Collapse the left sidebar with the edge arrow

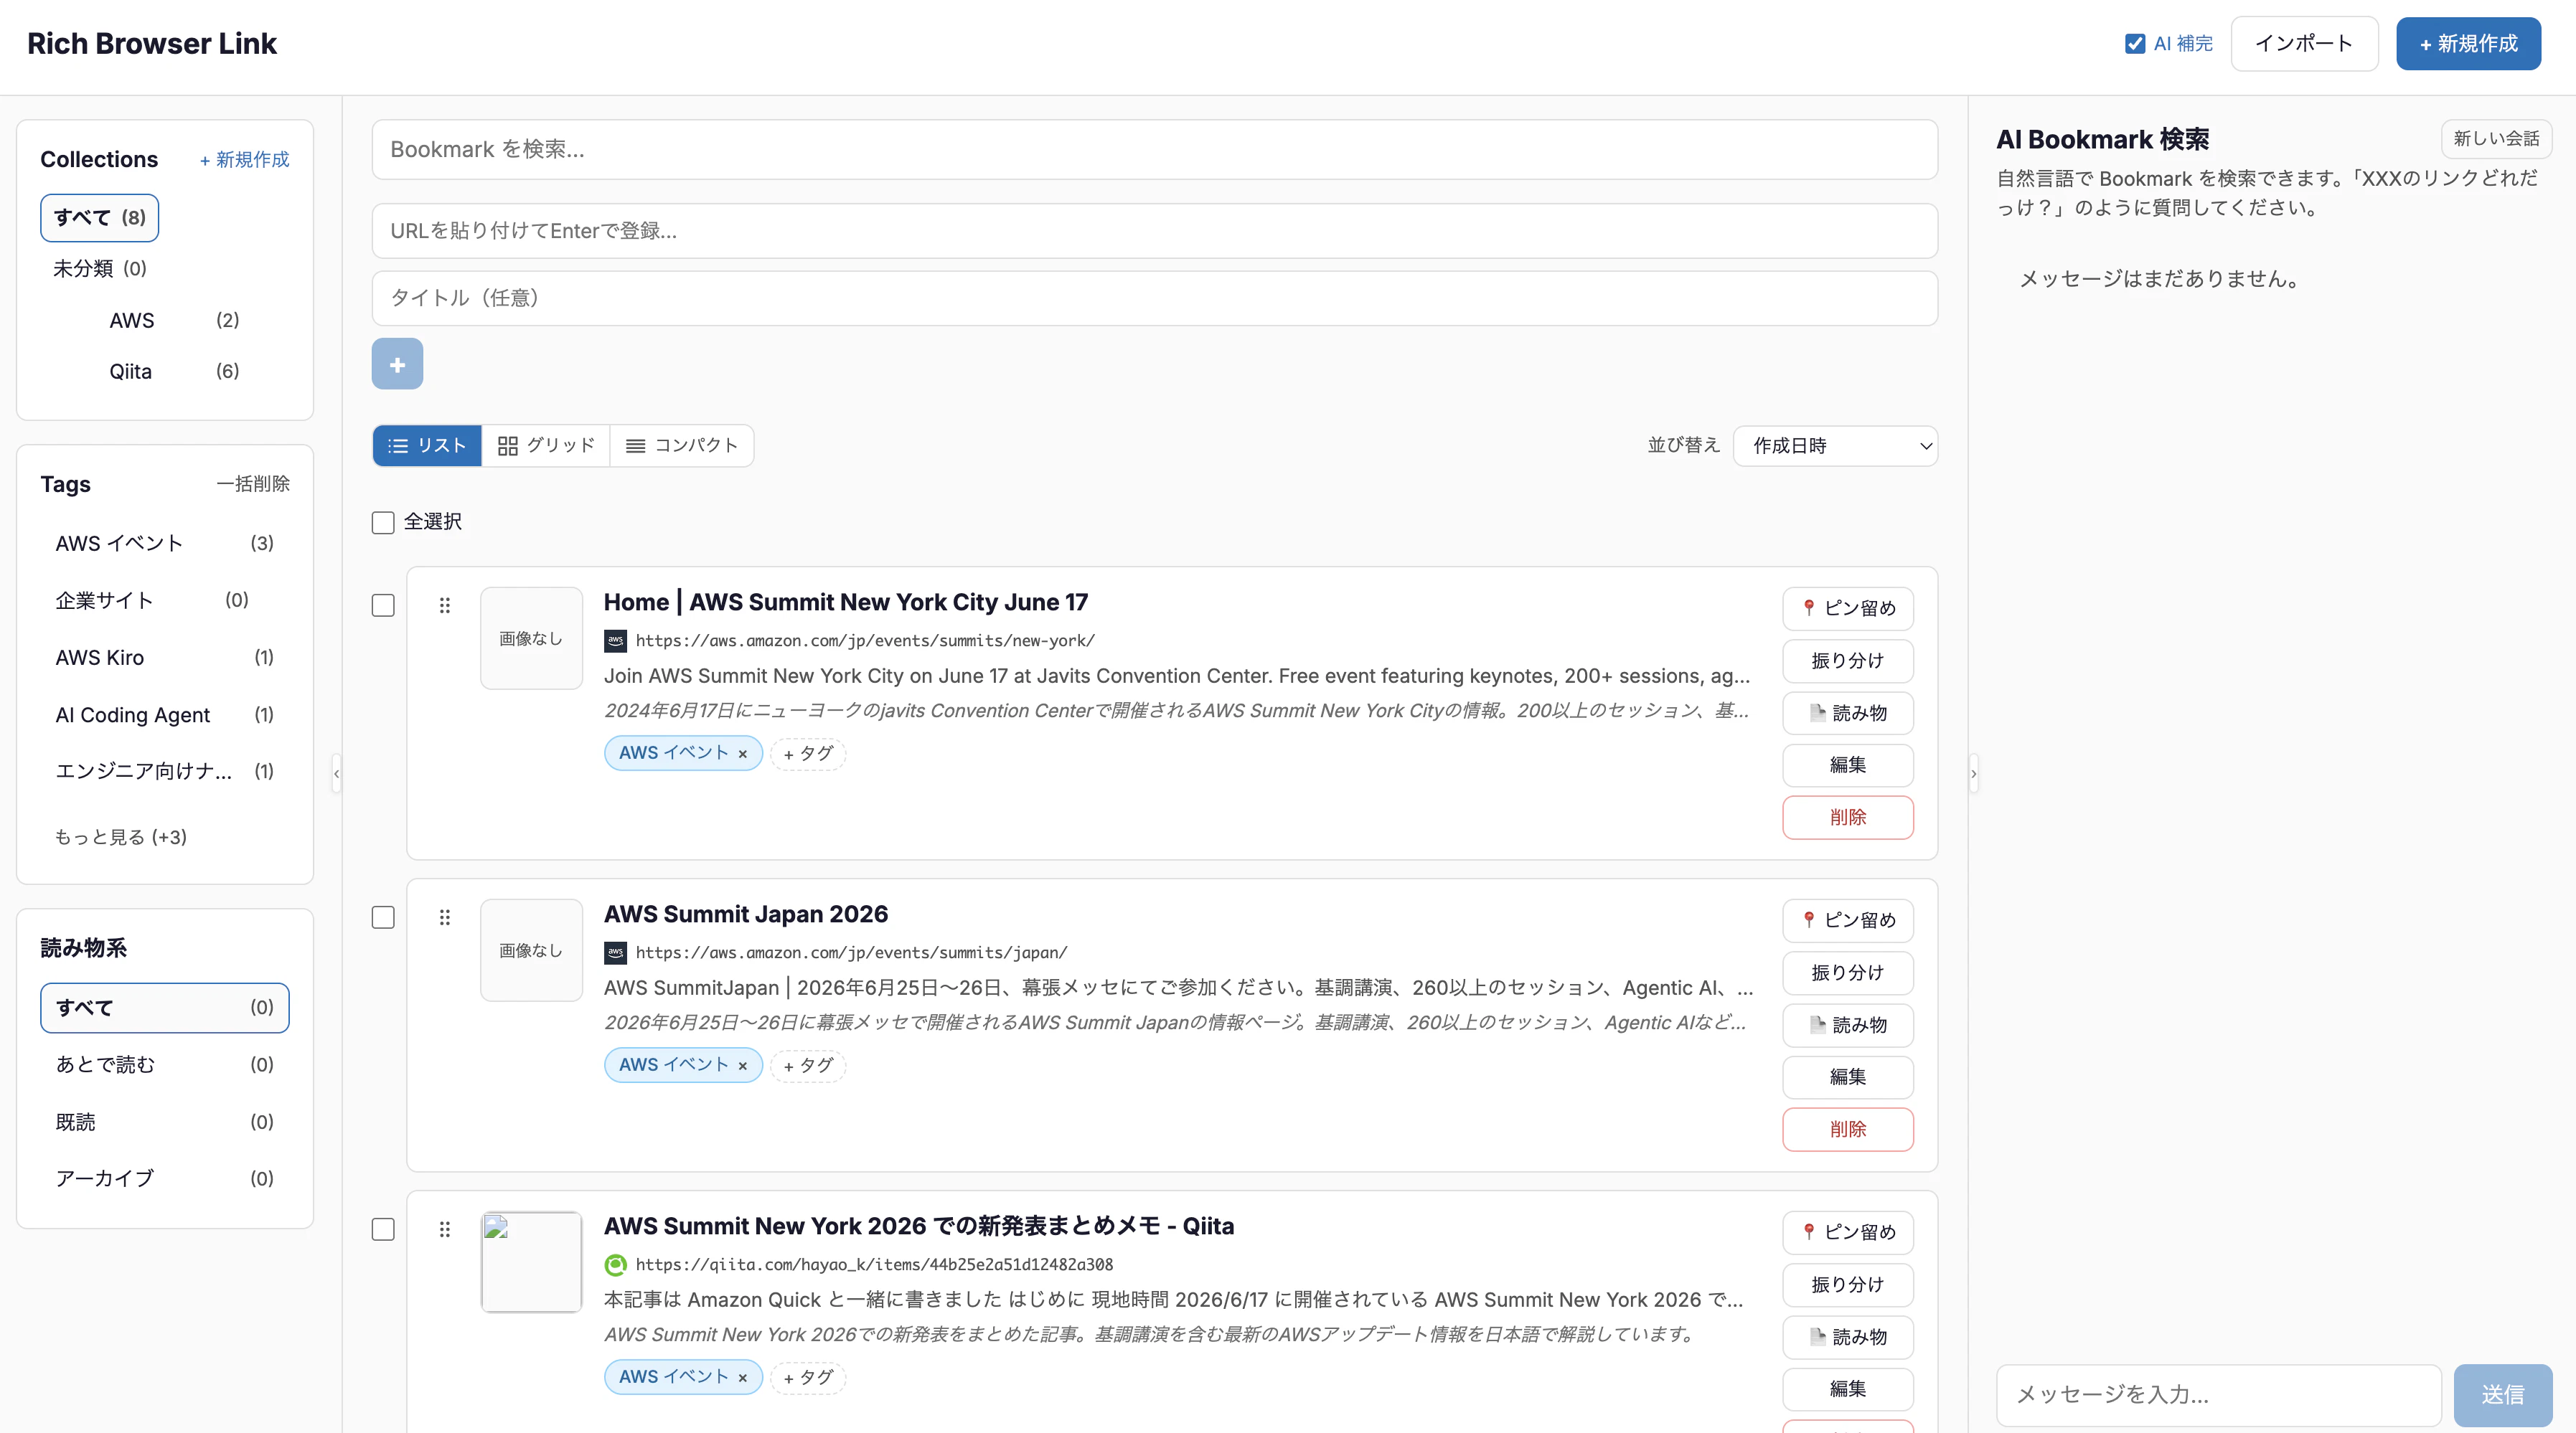[x=336, y=773]
